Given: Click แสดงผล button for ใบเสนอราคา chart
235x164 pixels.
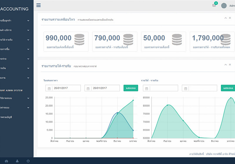Looking at the screenshot, I should [x=131, y=88].
